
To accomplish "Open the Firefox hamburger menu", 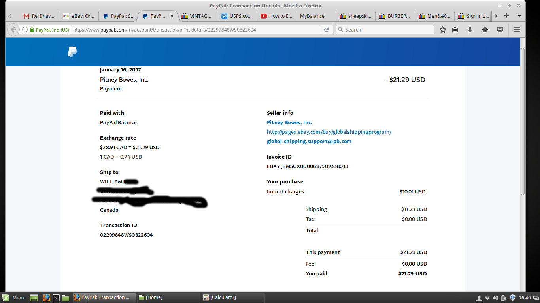I will point(517,30).
